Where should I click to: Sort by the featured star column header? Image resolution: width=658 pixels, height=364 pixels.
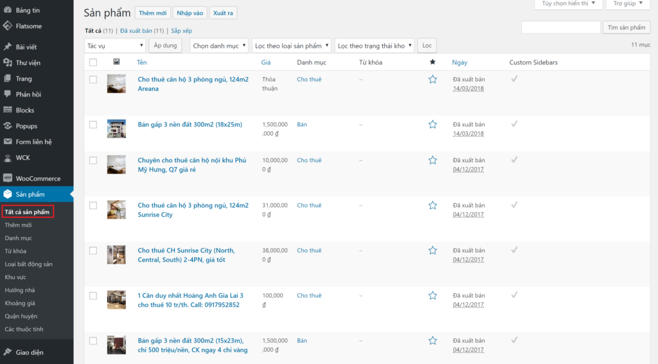[432, 62]
